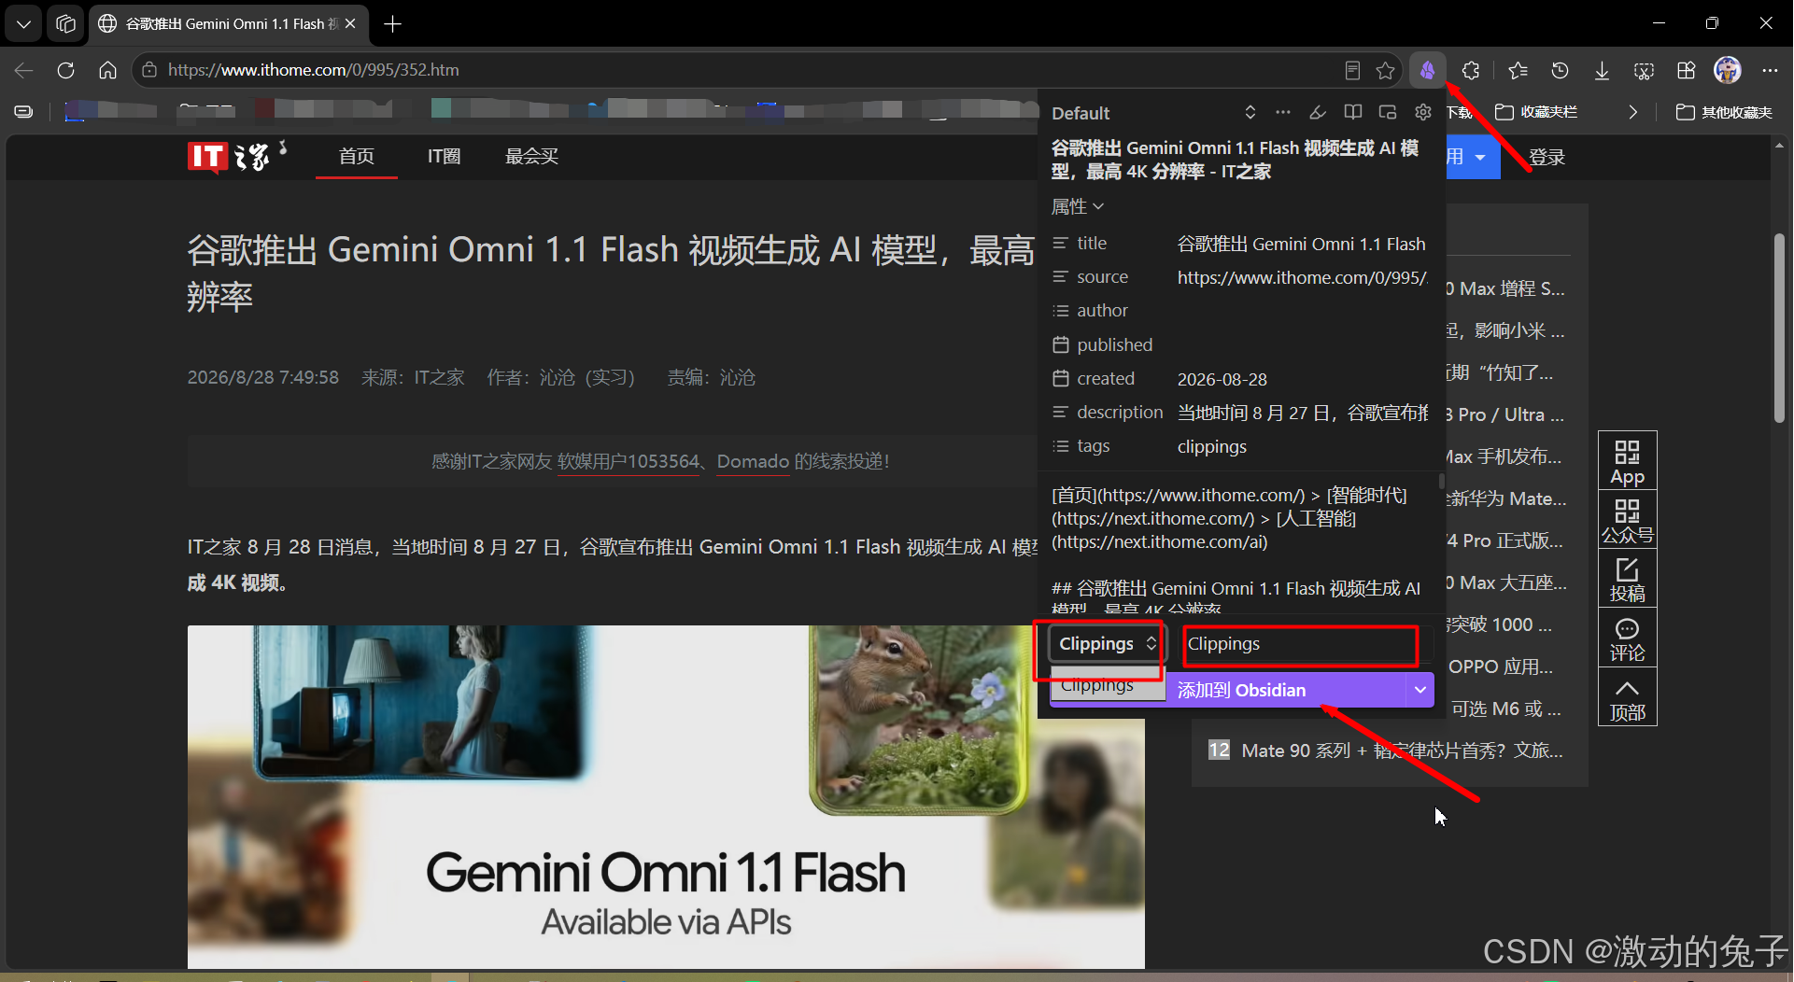Activate the clipper highlighter pen icon

pos(1318,112)
